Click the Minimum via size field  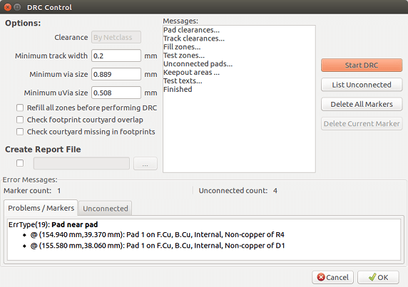(116, 74)
